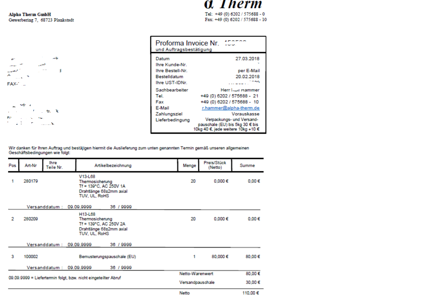Click the Zahlungsziel label
The height and width of the screenshot is (295, 425).
(x=169, y=114)
